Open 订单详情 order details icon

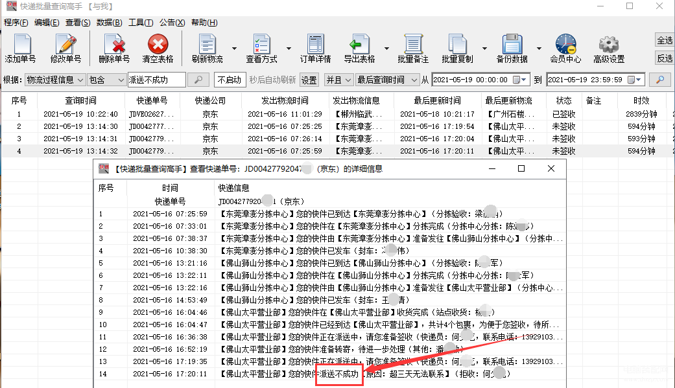tap(315, 45)
